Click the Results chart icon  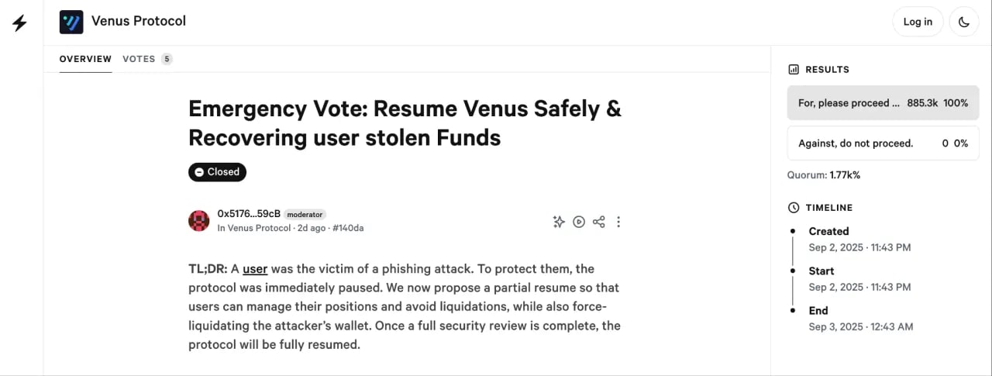click(794, 70)
